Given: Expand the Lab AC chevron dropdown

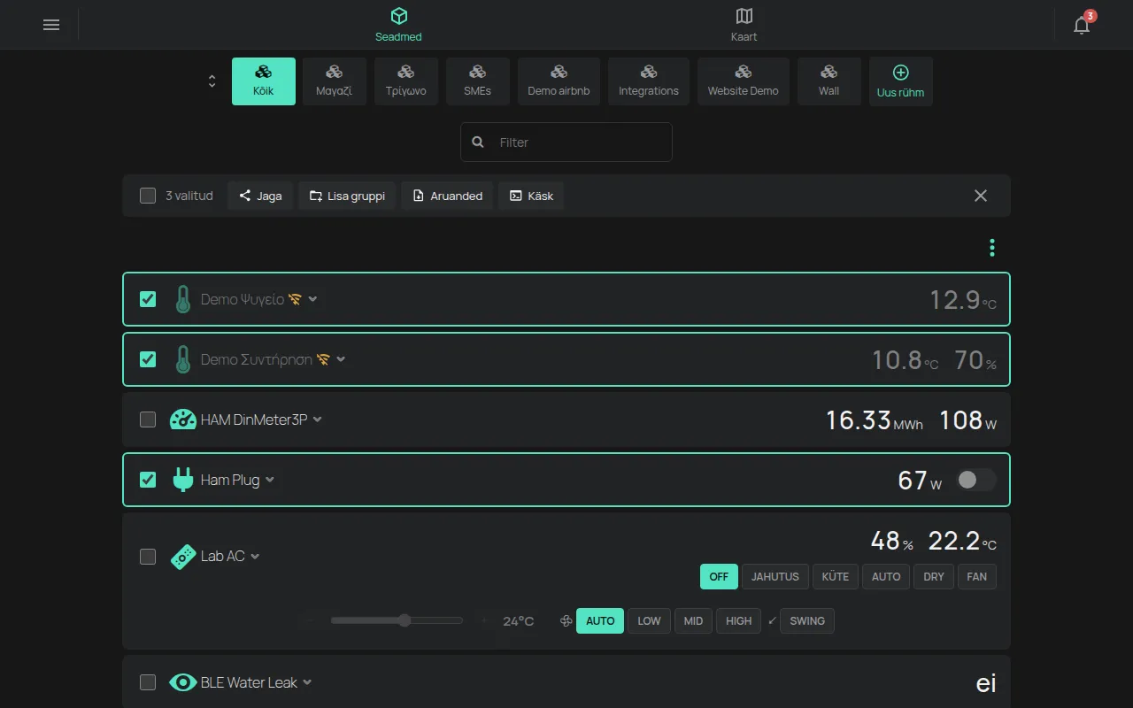Looking at the screenshot, I should pyautogui.click(x=255, y=557).
